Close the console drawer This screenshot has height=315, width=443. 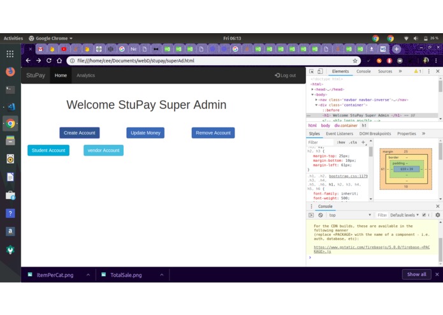coord(438,206)
